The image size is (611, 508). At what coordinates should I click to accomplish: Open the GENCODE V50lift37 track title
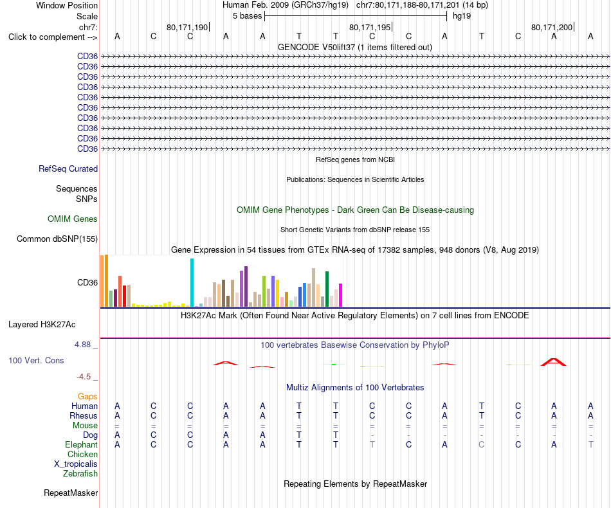(x=355, y=47)
